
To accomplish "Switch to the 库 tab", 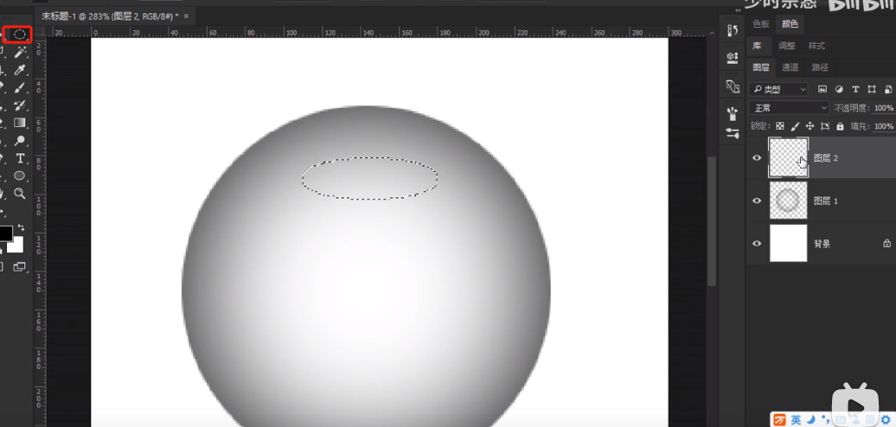I will [757, 46].
